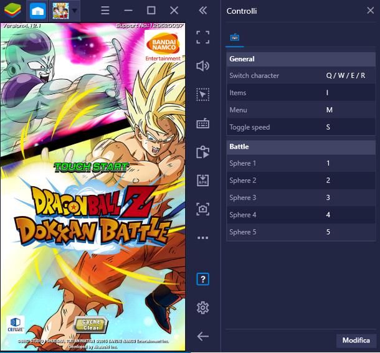Click the Dragon Ball Z Dokkan Battle logo
Viewport: 380px width, 353px height.
(95, 215)
